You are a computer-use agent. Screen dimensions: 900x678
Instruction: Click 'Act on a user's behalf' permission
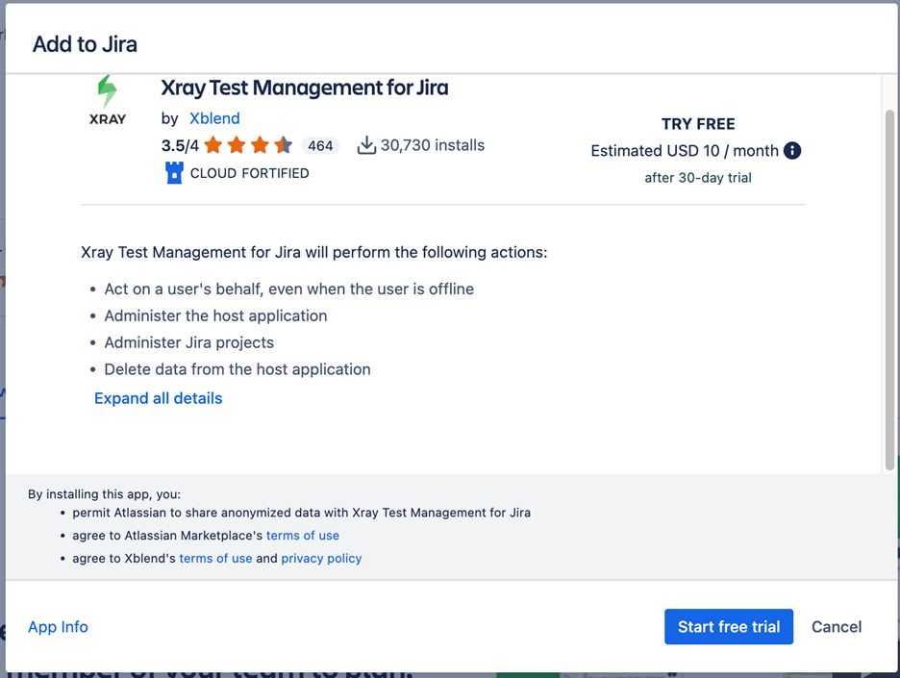[x=289, y=289]
